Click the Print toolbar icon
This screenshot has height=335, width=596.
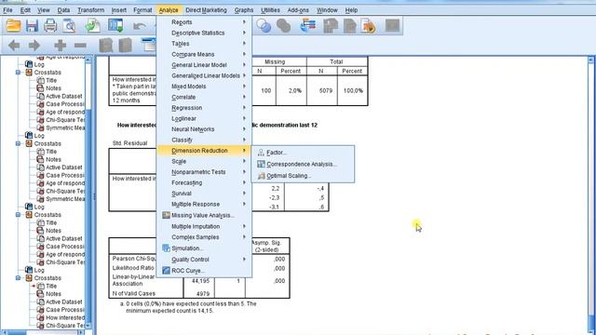click(x=50, y=26)
